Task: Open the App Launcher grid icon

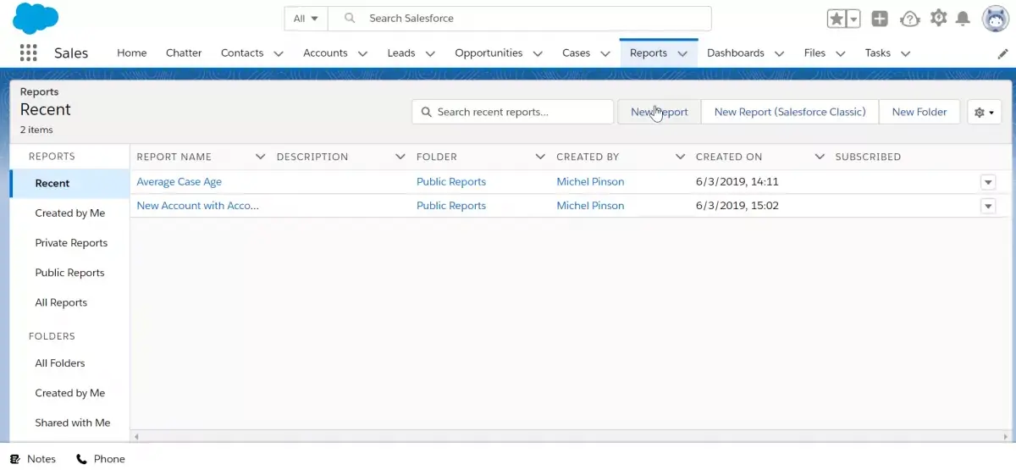Action: click(29, 53)
